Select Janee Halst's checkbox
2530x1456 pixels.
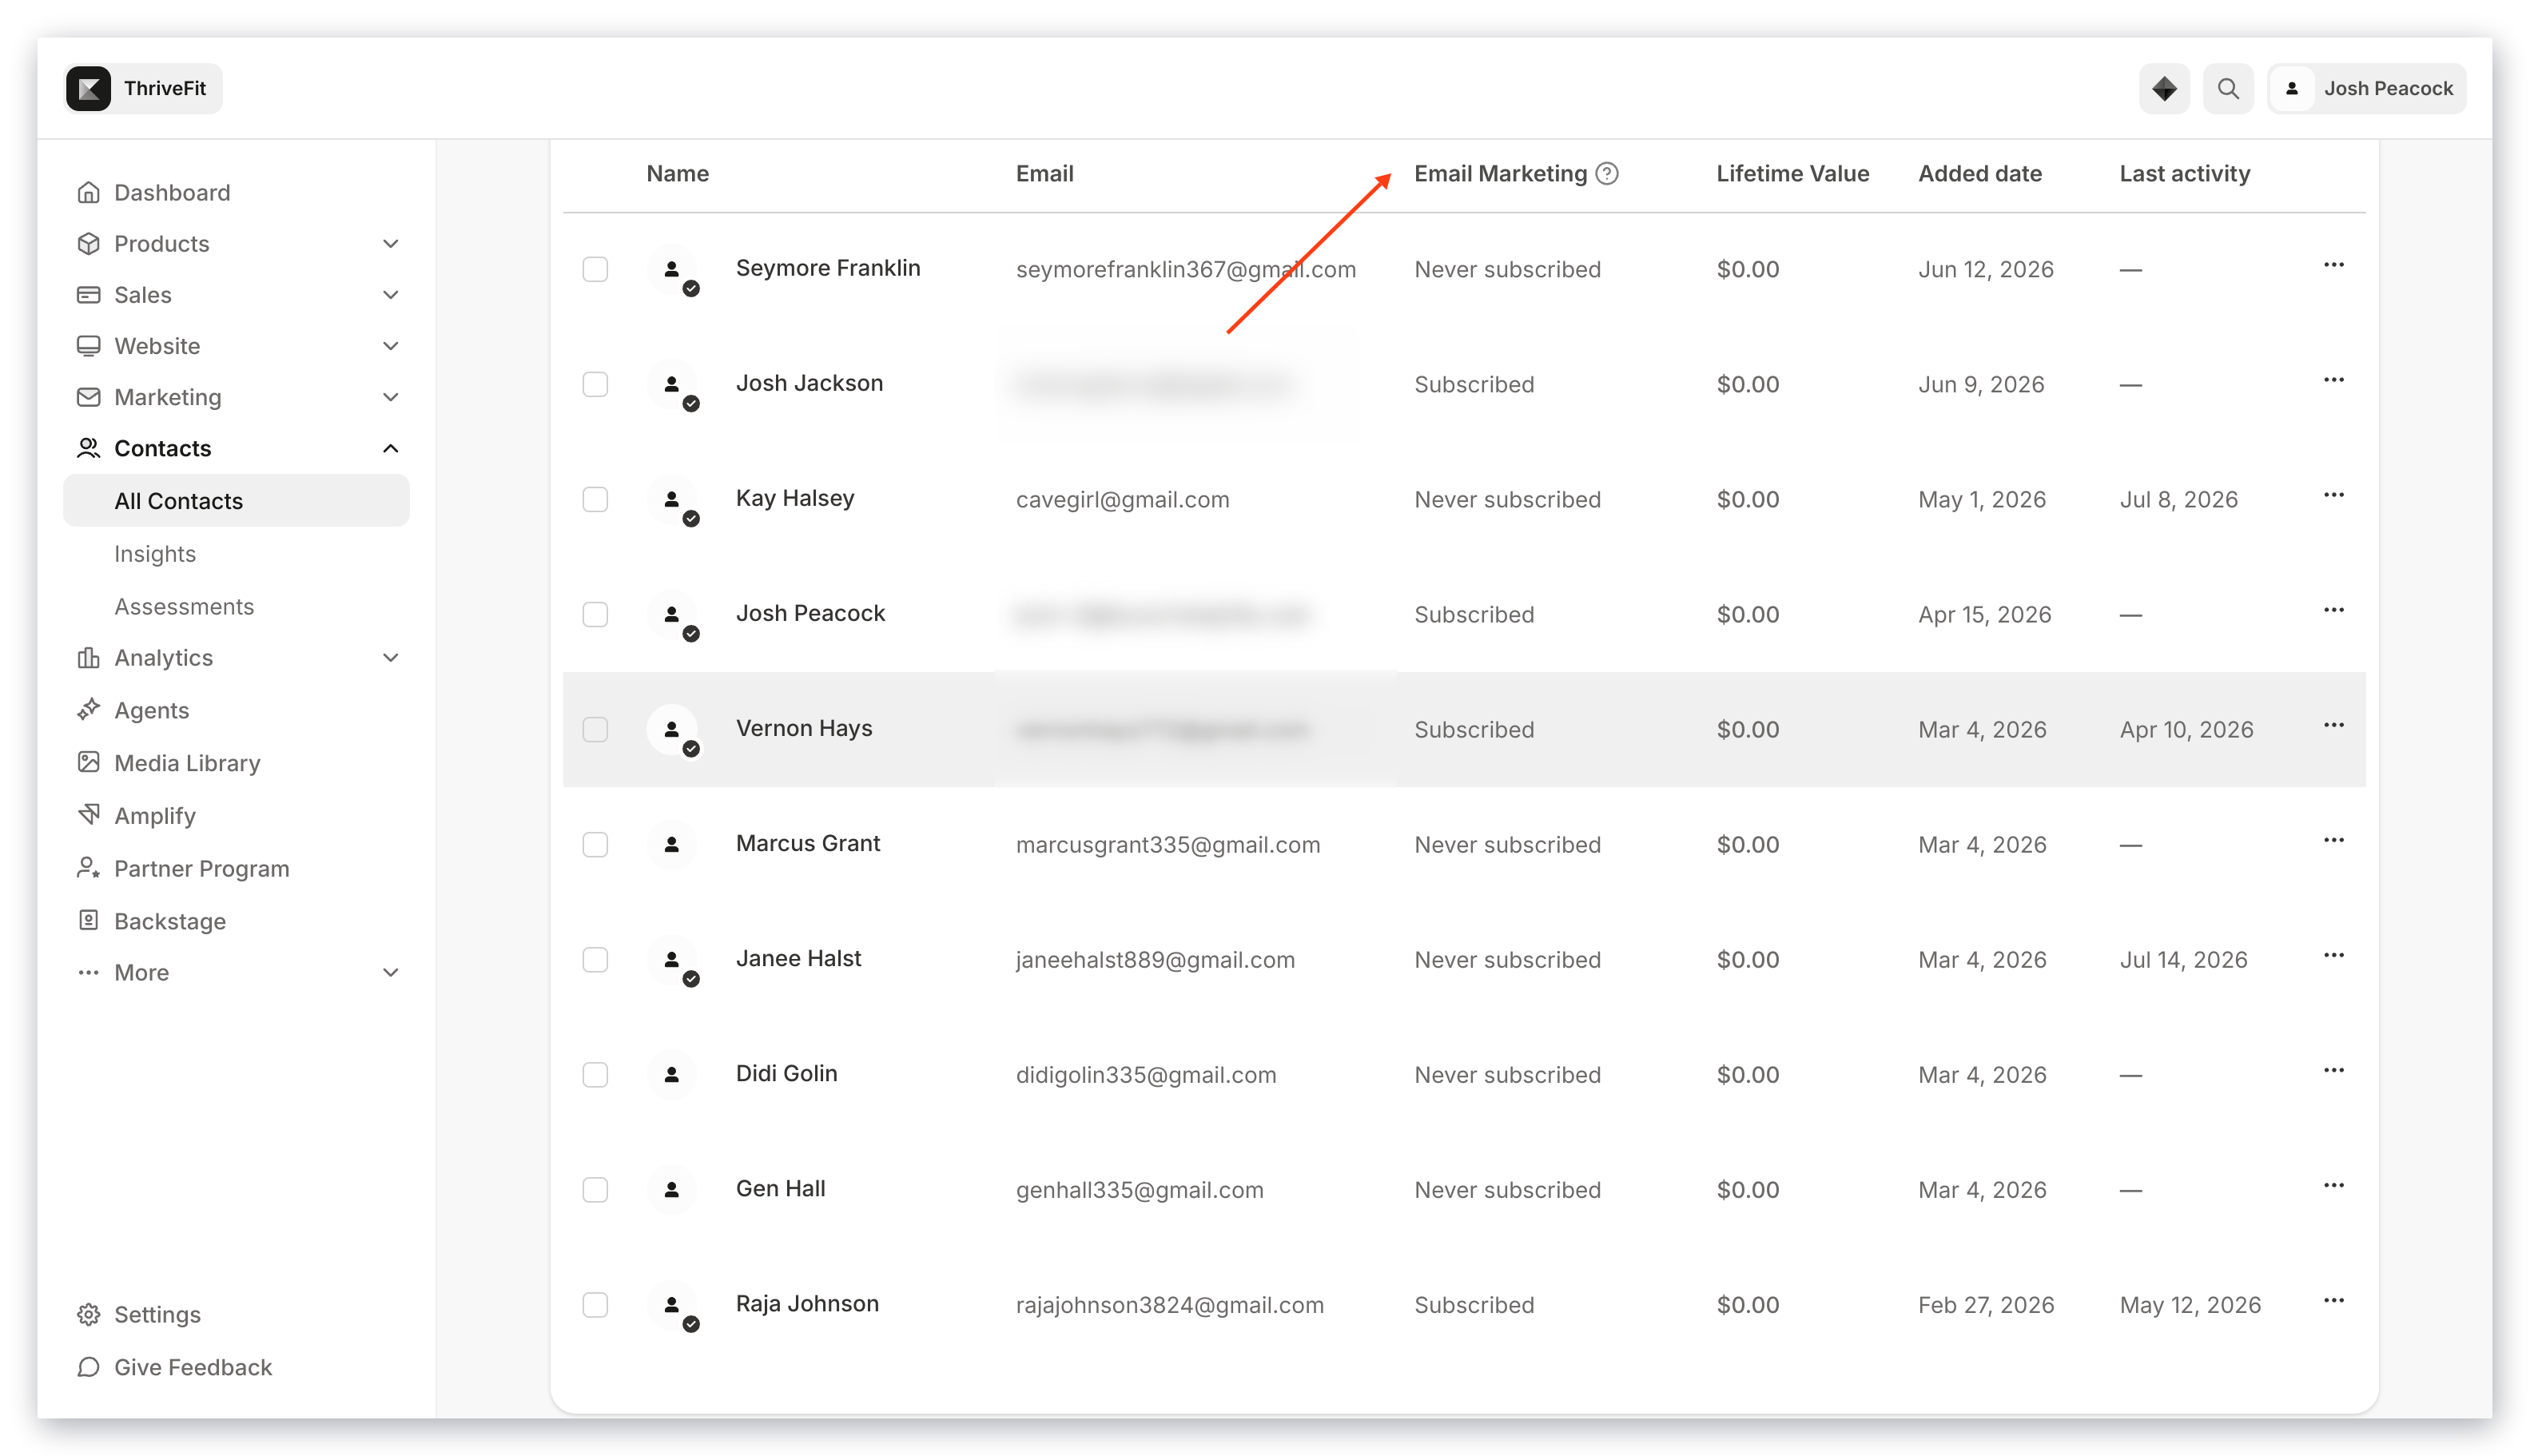[x=595, y=959]
